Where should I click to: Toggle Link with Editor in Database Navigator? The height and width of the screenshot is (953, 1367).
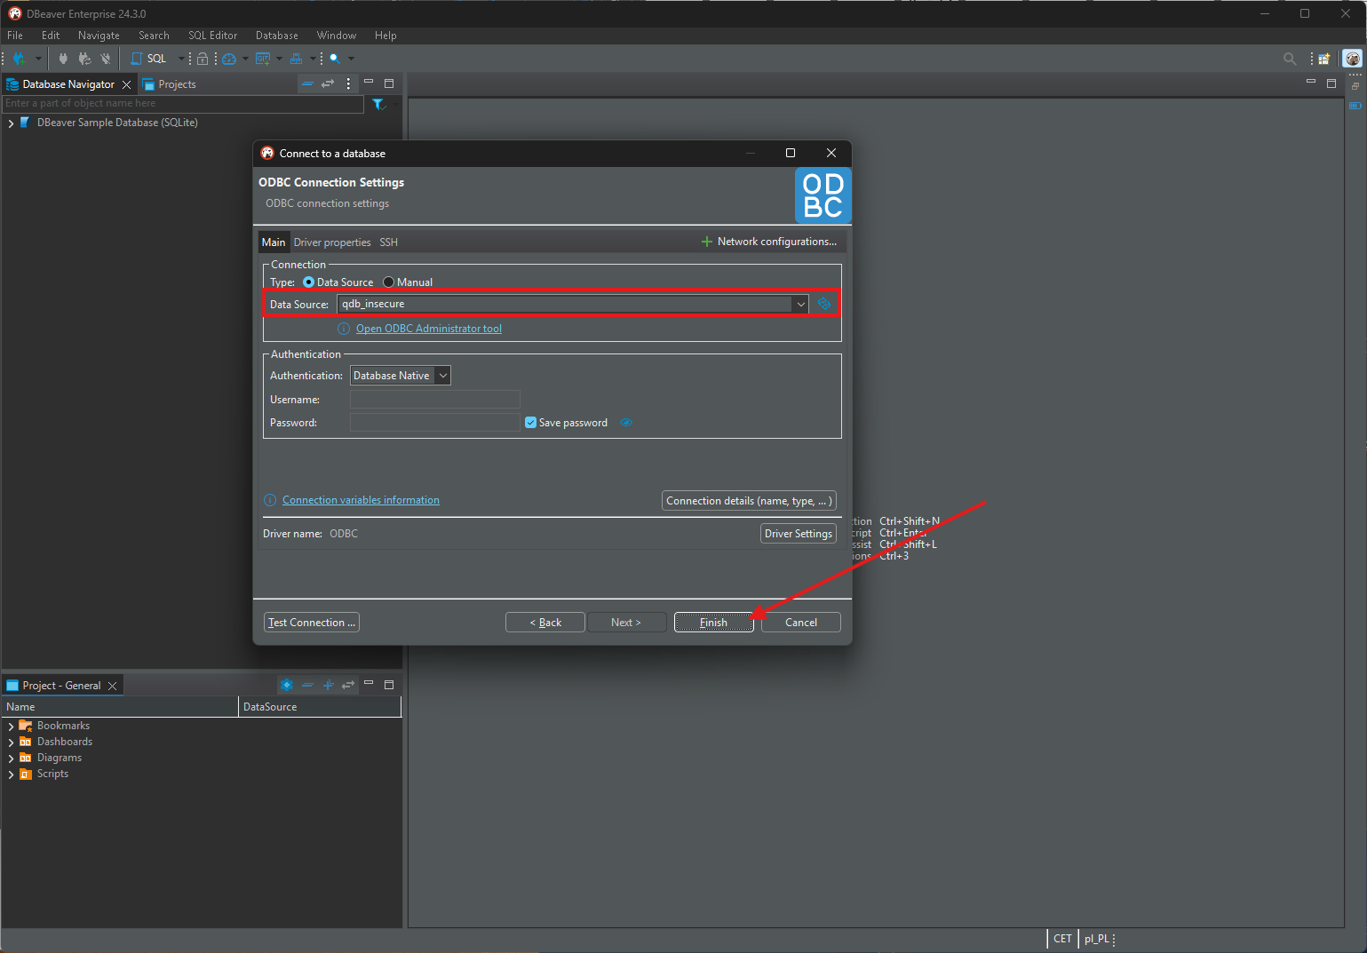pyautogui.click(x=328, y=83)
